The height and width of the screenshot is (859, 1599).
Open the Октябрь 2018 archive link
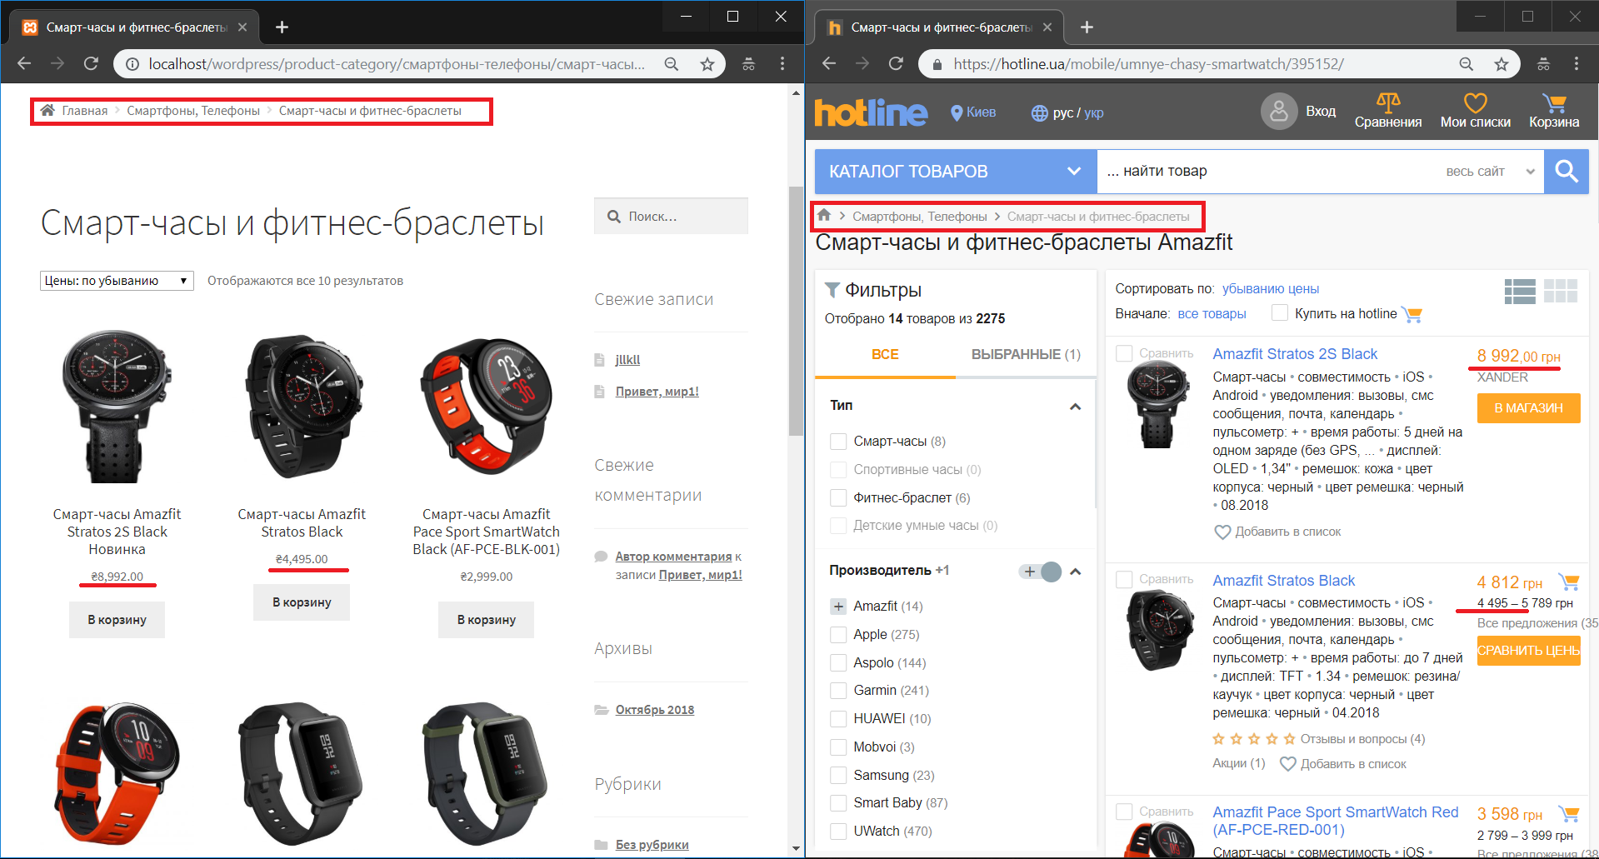coord(654,710)
